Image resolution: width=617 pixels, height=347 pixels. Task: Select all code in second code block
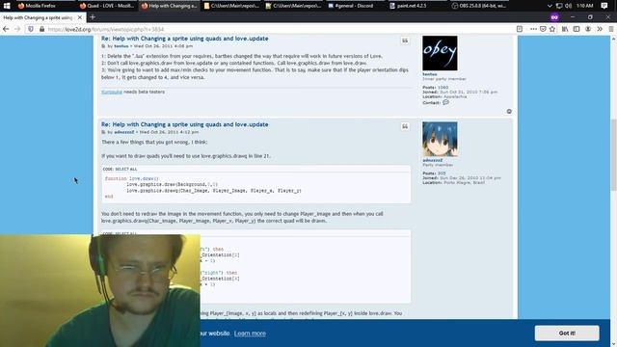coord(126,233)
